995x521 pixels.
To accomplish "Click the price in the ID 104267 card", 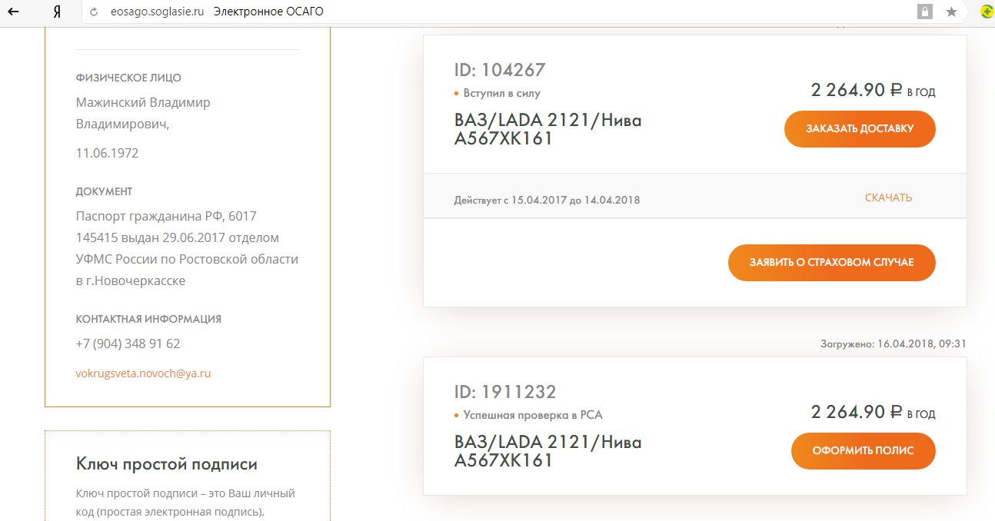I will [873, 91].
